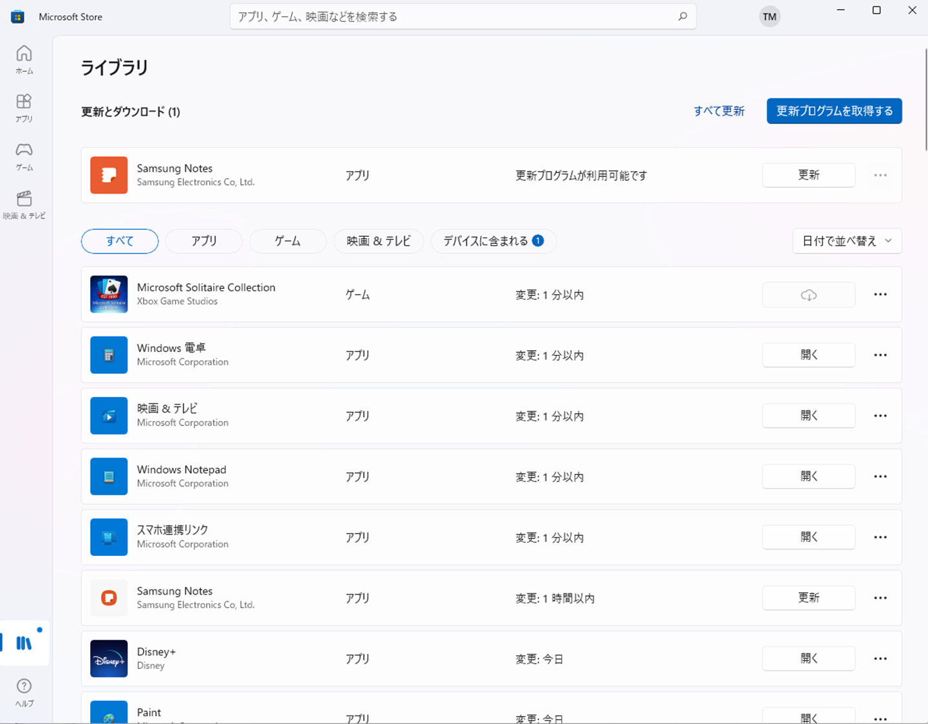Click the Paint app title text

point(149,712)
